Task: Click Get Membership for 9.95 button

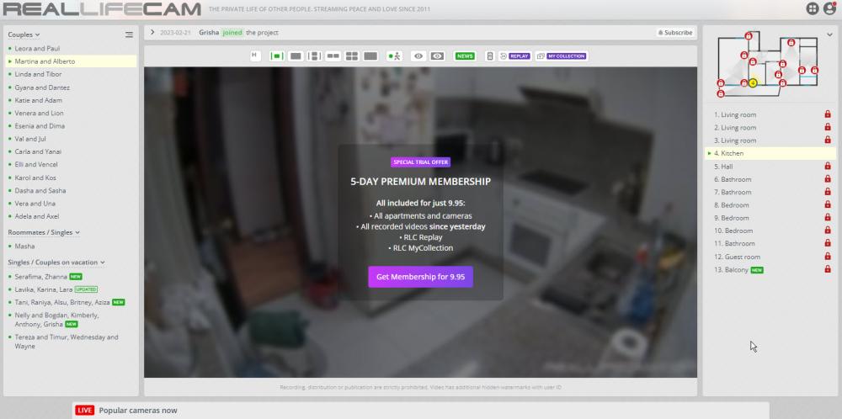Action: click(x=420, y=277)
